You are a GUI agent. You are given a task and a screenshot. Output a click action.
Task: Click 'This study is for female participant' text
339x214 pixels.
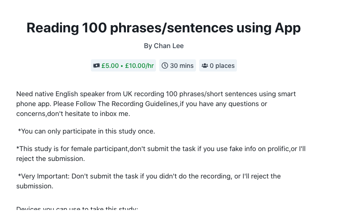[73, 149]
